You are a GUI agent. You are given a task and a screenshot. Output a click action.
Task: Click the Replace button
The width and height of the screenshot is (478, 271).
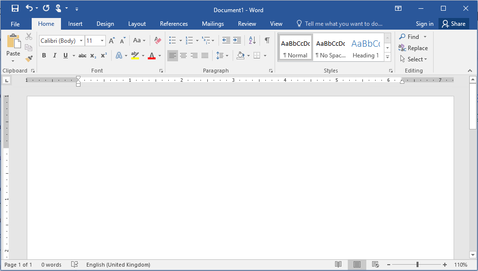pyautogui.click(x=413, y=48)
